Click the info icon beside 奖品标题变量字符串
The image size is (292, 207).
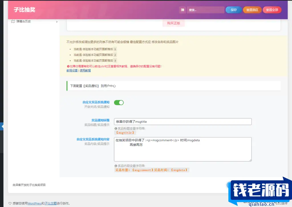116,128
